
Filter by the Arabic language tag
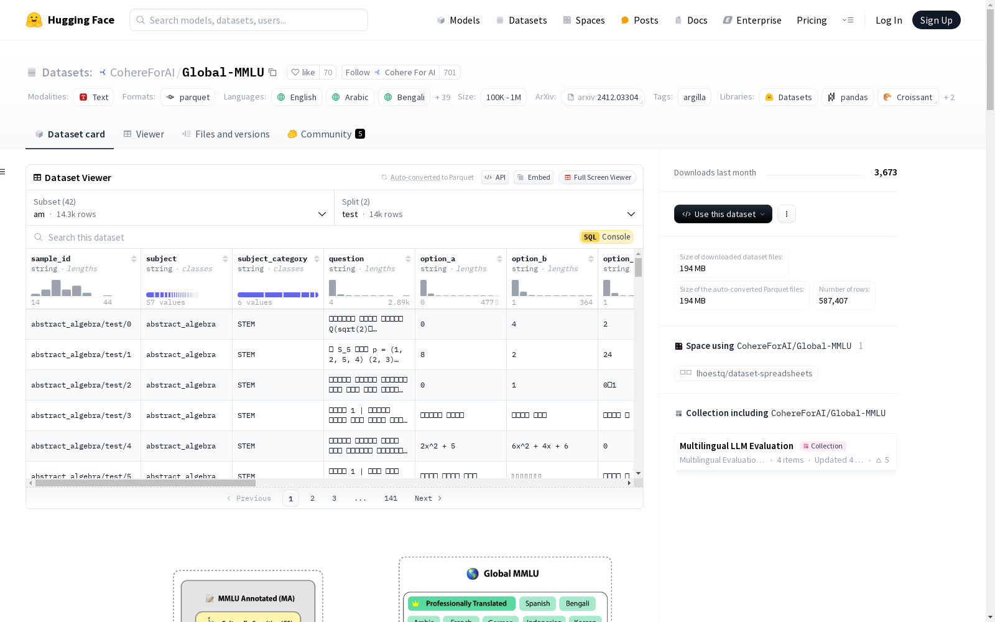(350, 97)
